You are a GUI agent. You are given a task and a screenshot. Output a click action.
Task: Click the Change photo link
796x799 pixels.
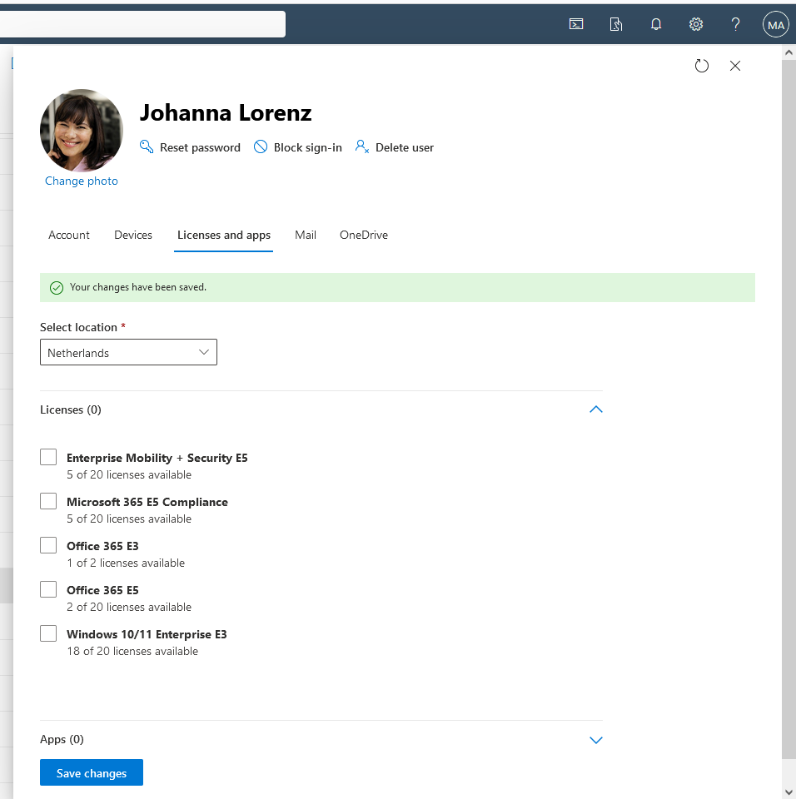81,181
